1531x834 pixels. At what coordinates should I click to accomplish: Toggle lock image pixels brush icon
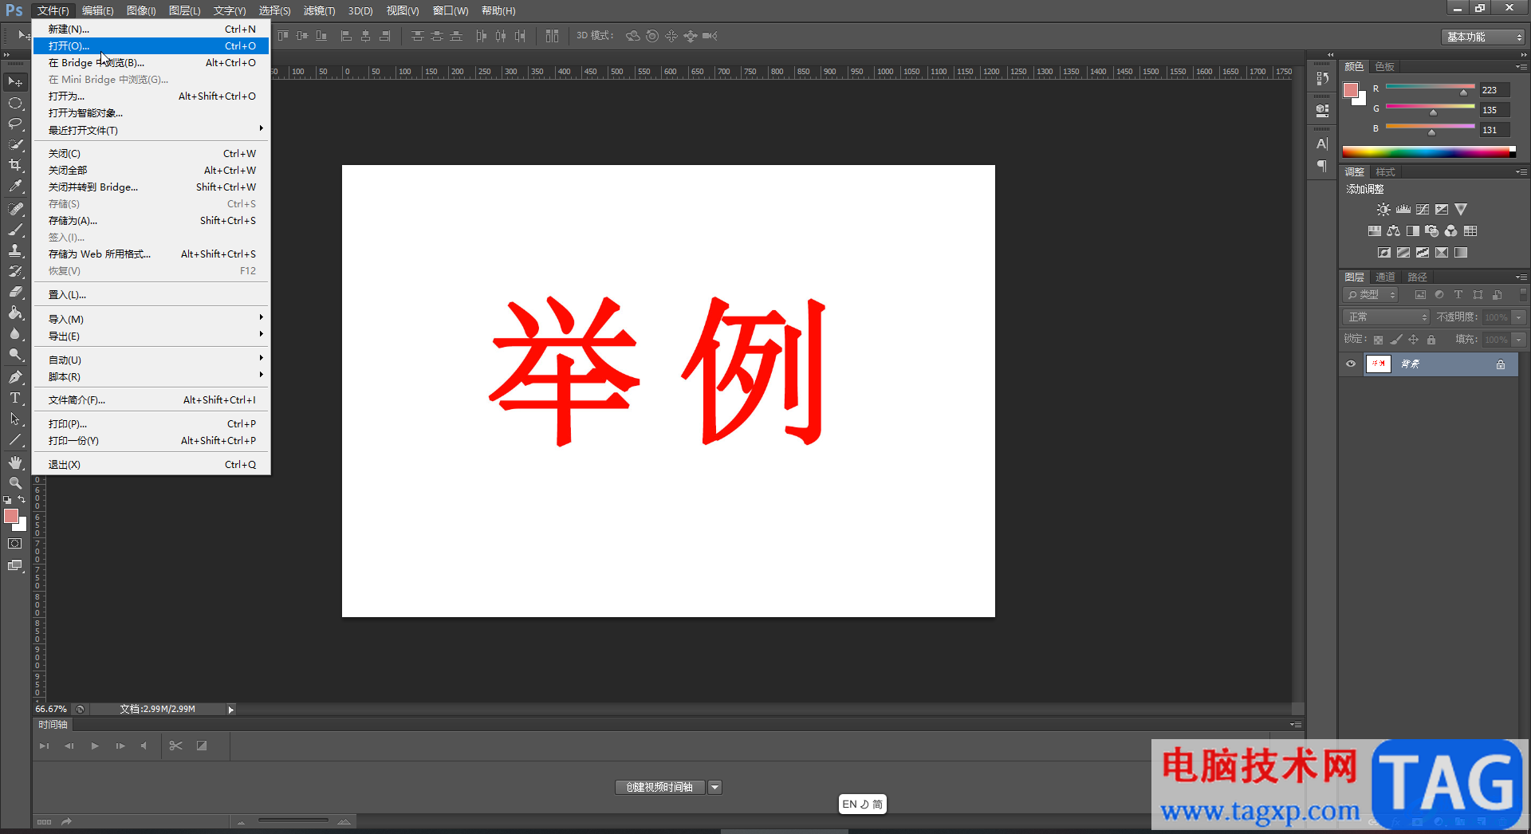(x=1395, y=340)
